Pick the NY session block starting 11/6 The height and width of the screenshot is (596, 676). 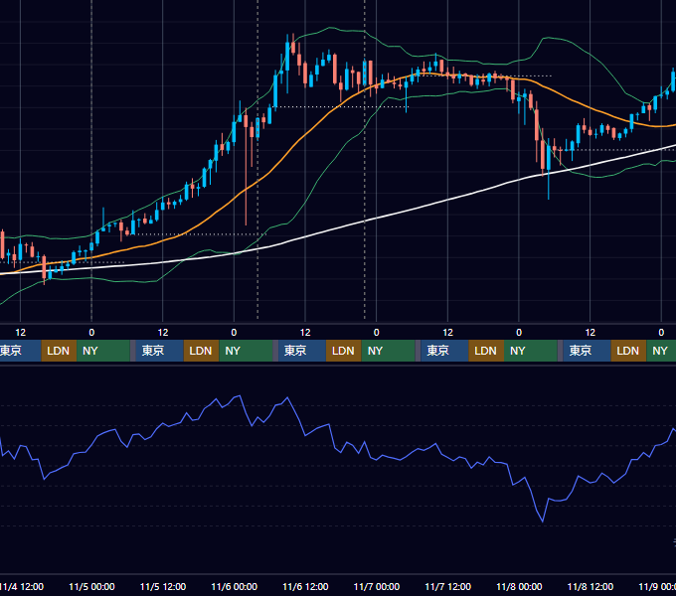(x=388, y=351)
